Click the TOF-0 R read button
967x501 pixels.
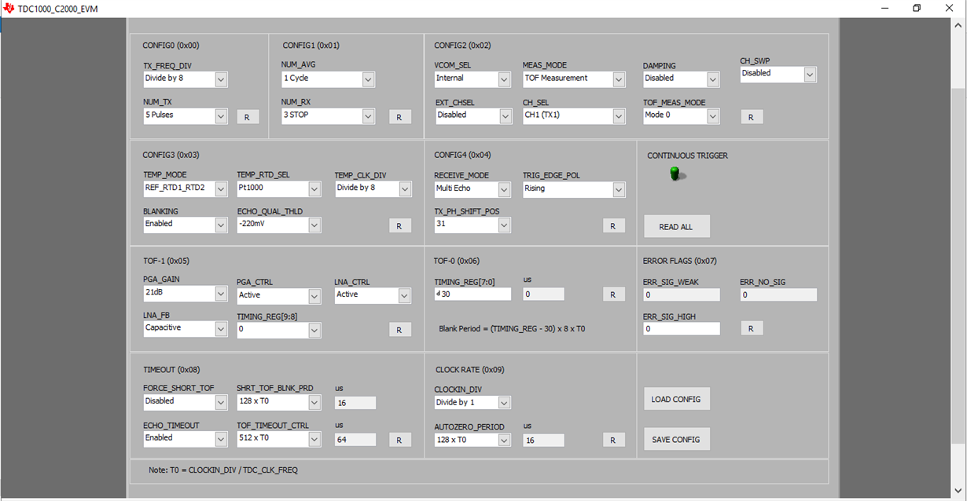click(613, 294)
